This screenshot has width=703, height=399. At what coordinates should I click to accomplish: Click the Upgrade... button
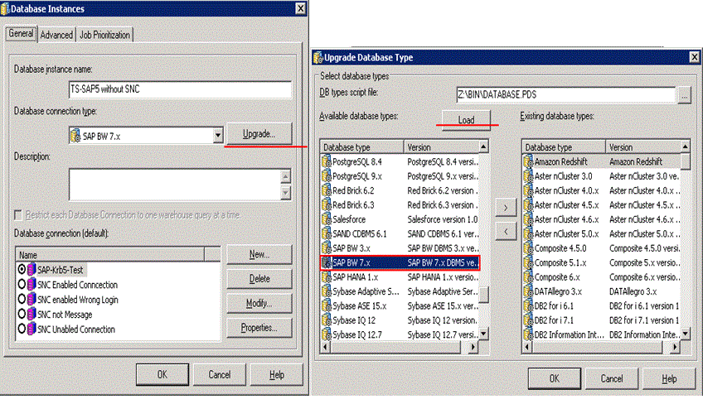(x=259, y=134)
